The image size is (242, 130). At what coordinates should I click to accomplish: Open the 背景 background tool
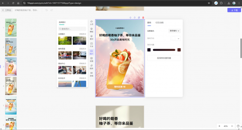tap(92, 60)
